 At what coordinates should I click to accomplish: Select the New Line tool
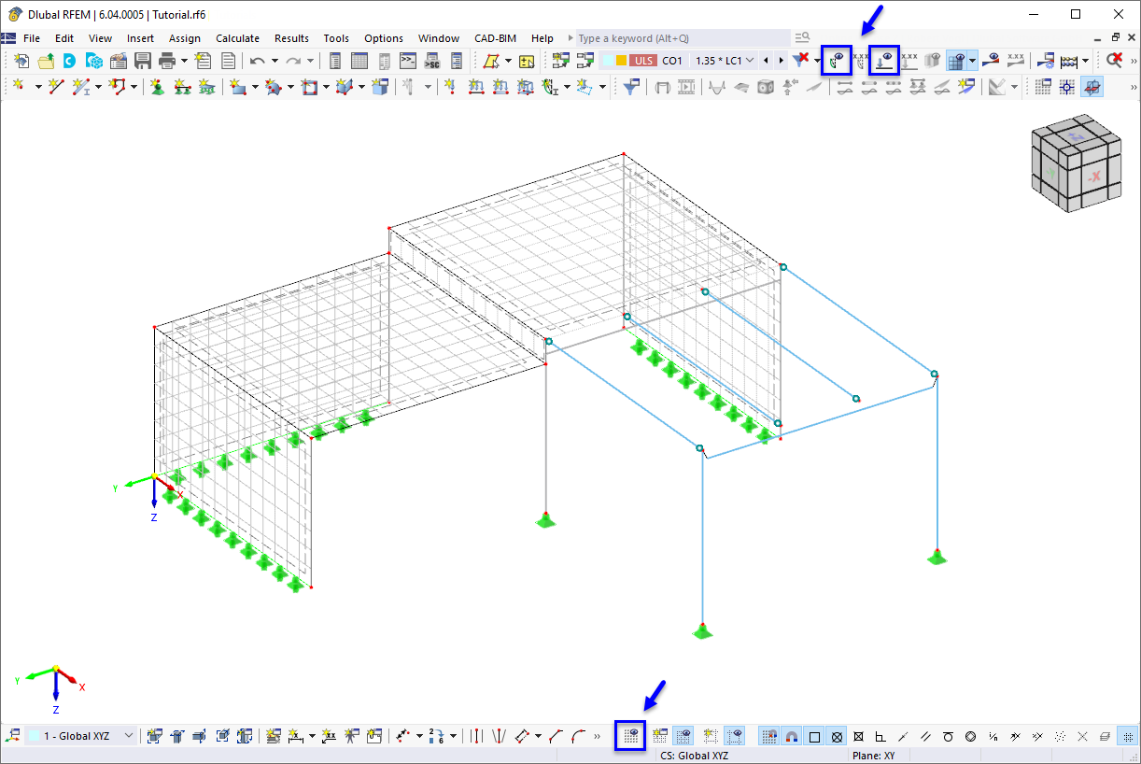(54, 86)
